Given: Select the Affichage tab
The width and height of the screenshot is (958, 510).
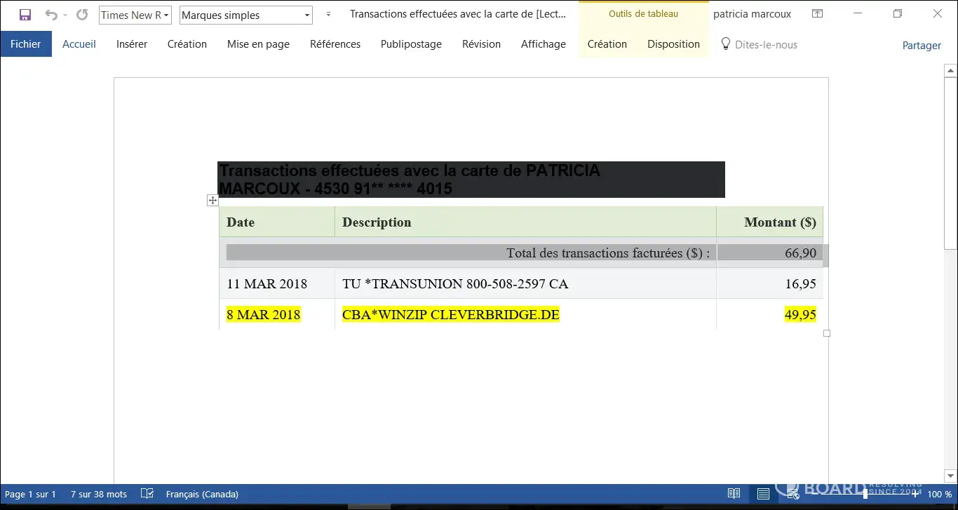Looking at the screenshot, I should click(x=544, y=44).
